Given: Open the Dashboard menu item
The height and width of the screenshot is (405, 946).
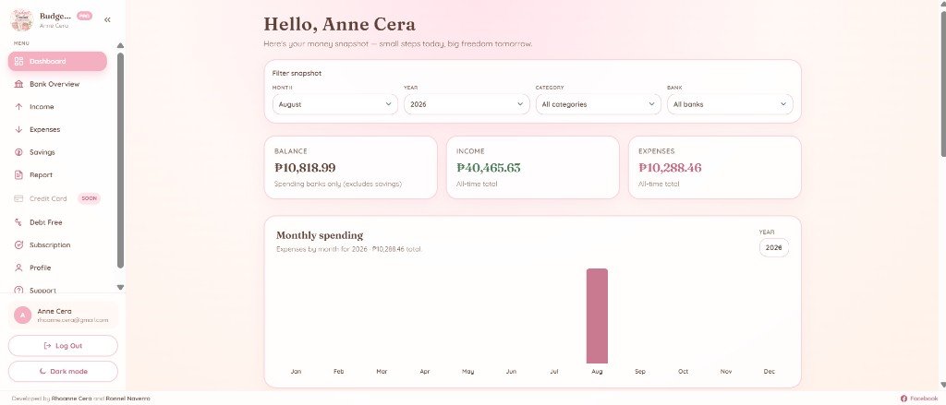Looking at the screenshot, I should click(x=57, y=62).
